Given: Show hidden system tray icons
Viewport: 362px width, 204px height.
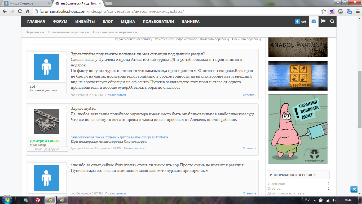Looking at the screenshot, I should point(315,200).
